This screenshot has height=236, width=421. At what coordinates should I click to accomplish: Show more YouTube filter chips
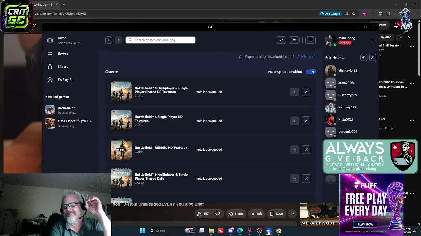[409, 38]
